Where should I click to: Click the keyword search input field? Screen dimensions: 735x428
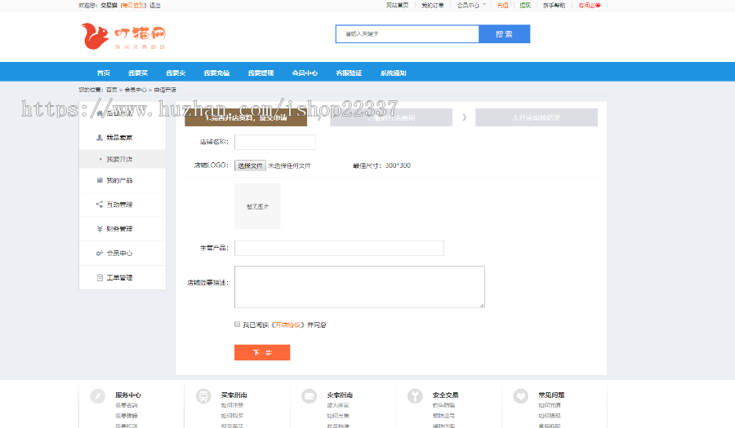coord(408,33)
